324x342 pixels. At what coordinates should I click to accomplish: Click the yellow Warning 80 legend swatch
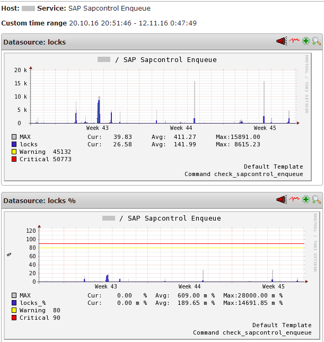14,310
